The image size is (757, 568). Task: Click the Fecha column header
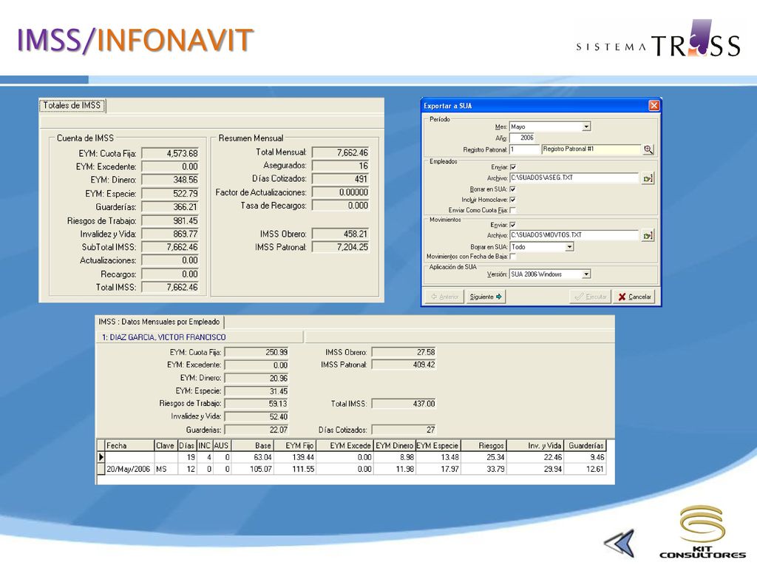129,445
